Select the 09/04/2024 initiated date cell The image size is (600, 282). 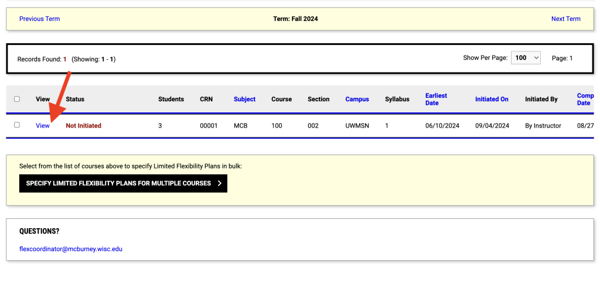pos(492,125)
